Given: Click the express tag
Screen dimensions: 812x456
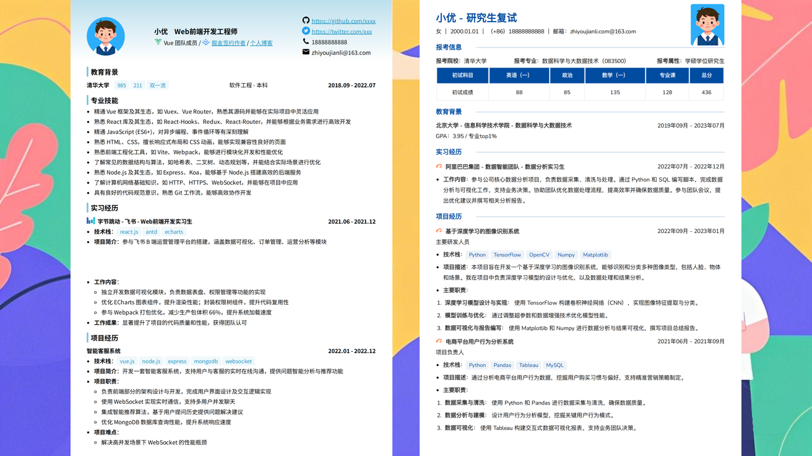Looking at the screenshot, I should click(x=177, y=361).
